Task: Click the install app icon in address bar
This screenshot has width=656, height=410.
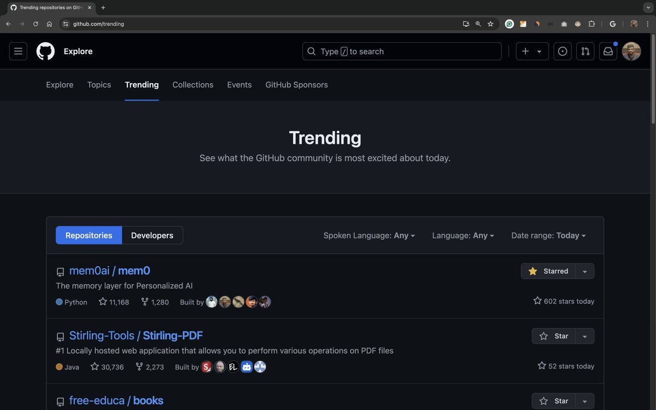Action: click(466, 24)
